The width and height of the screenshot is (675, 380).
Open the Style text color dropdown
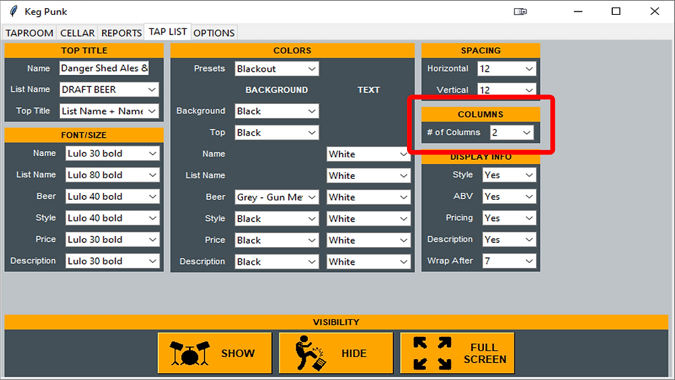point(368,219)
